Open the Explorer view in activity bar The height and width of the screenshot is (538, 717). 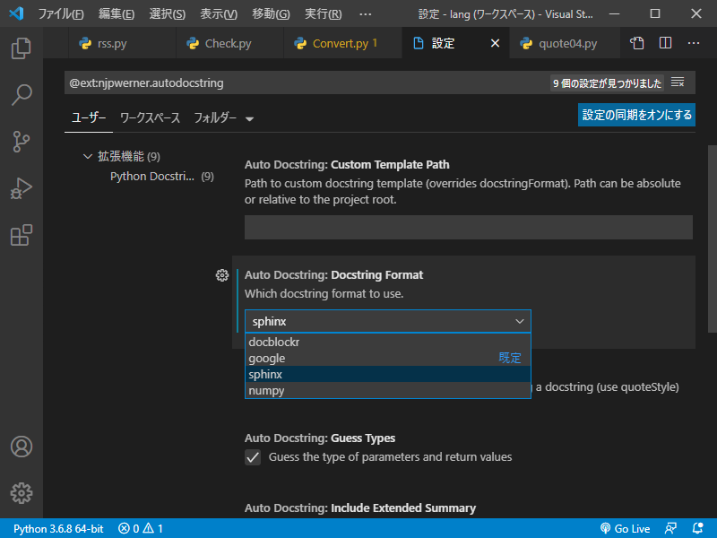coord(22,48)
